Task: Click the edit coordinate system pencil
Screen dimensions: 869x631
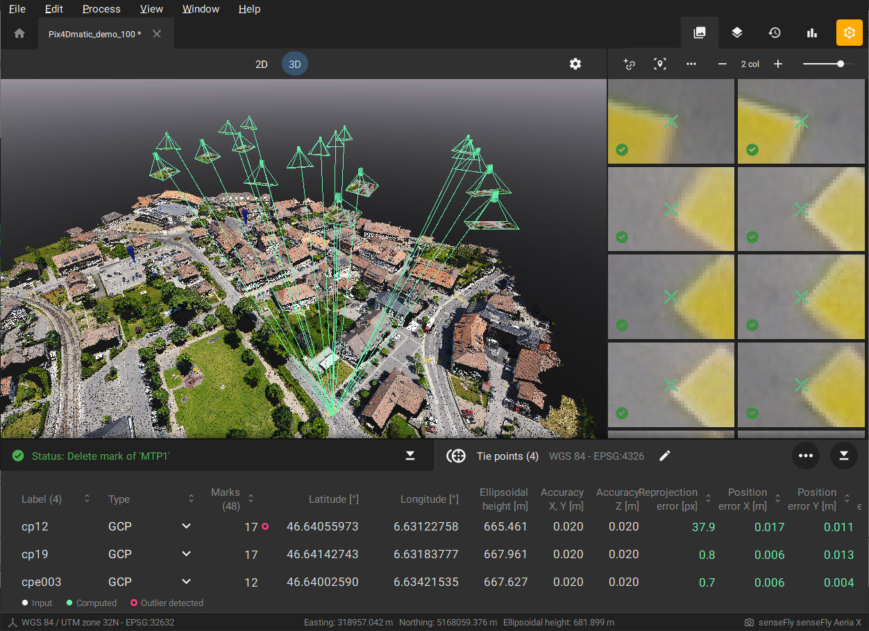Action: pos(664,456)
